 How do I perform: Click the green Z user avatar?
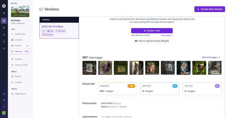point(4,113)
